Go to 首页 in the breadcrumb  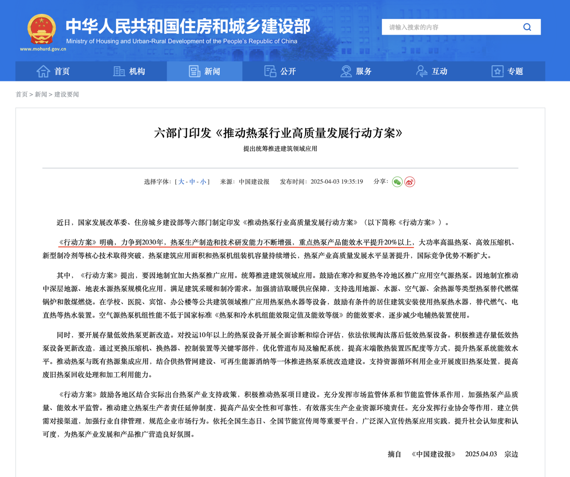click(x=22, y=94)
